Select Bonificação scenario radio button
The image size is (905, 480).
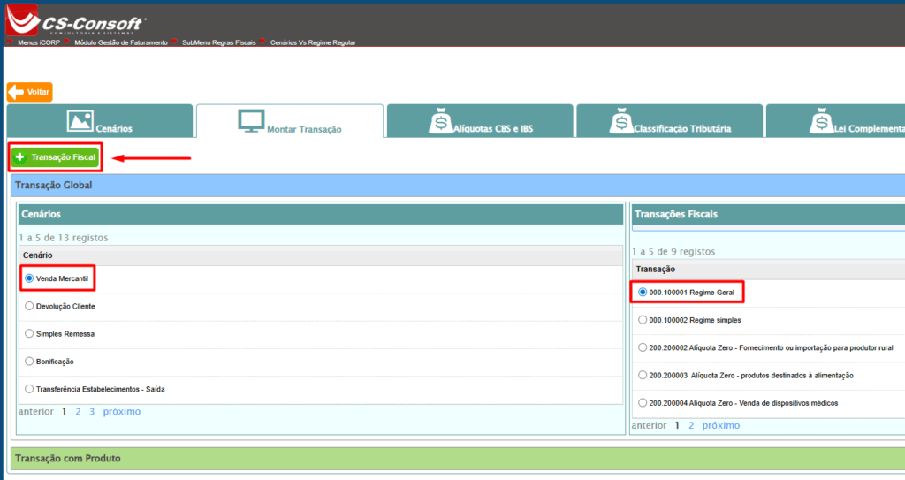pyautogui.click(x=29, y=362)
